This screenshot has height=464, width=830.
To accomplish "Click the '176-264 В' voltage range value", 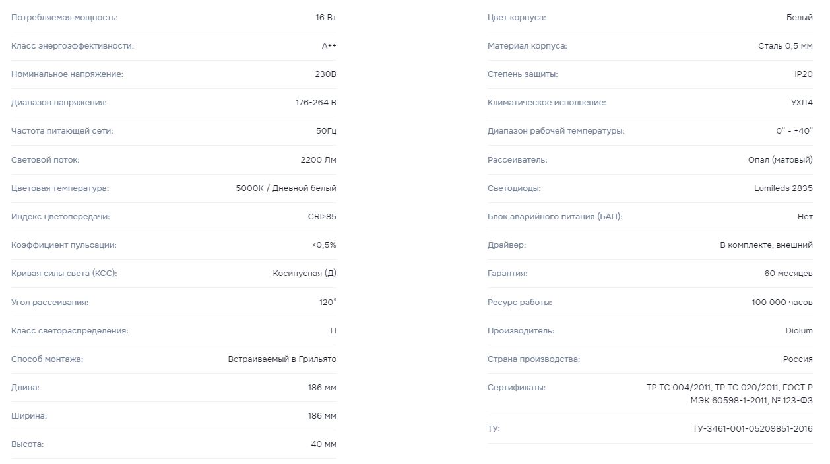I will [315, 103].
